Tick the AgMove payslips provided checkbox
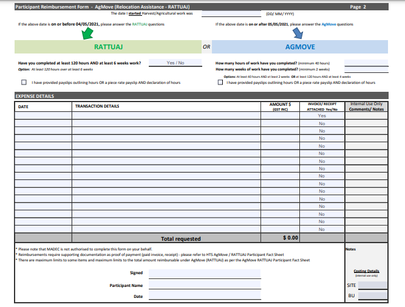 point(220,82)
